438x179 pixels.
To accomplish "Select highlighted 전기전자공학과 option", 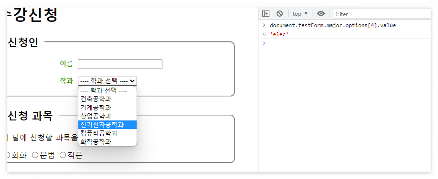I will click(x=107, y=125).
